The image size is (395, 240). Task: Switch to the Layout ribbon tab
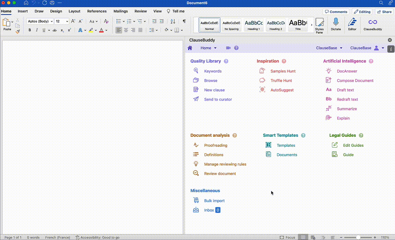point(74,11)
